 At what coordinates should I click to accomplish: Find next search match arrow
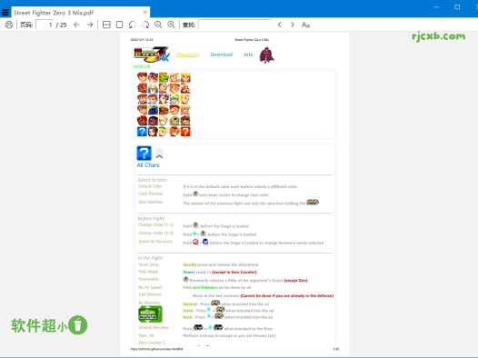(x=293, y=25)
